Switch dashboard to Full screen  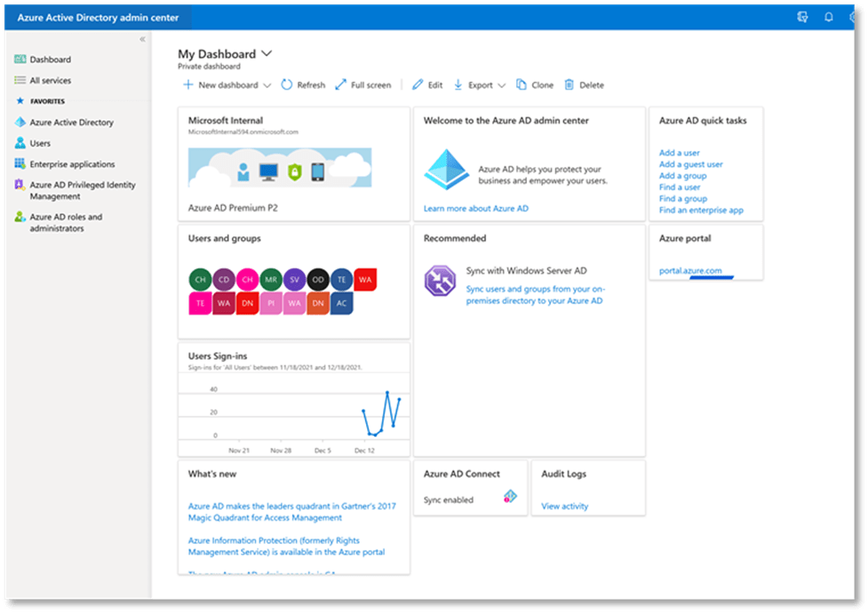click(362, 85)
